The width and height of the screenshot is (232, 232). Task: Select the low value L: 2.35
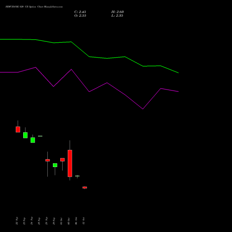117,16
